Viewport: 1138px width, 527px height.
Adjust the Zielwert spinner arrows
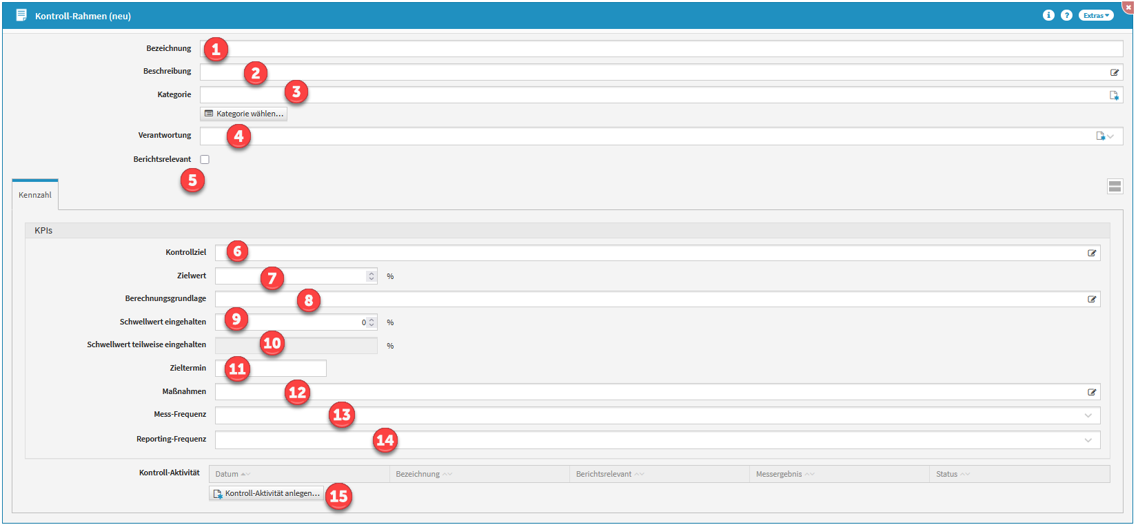pyautogui.click(x=372, y=276)
